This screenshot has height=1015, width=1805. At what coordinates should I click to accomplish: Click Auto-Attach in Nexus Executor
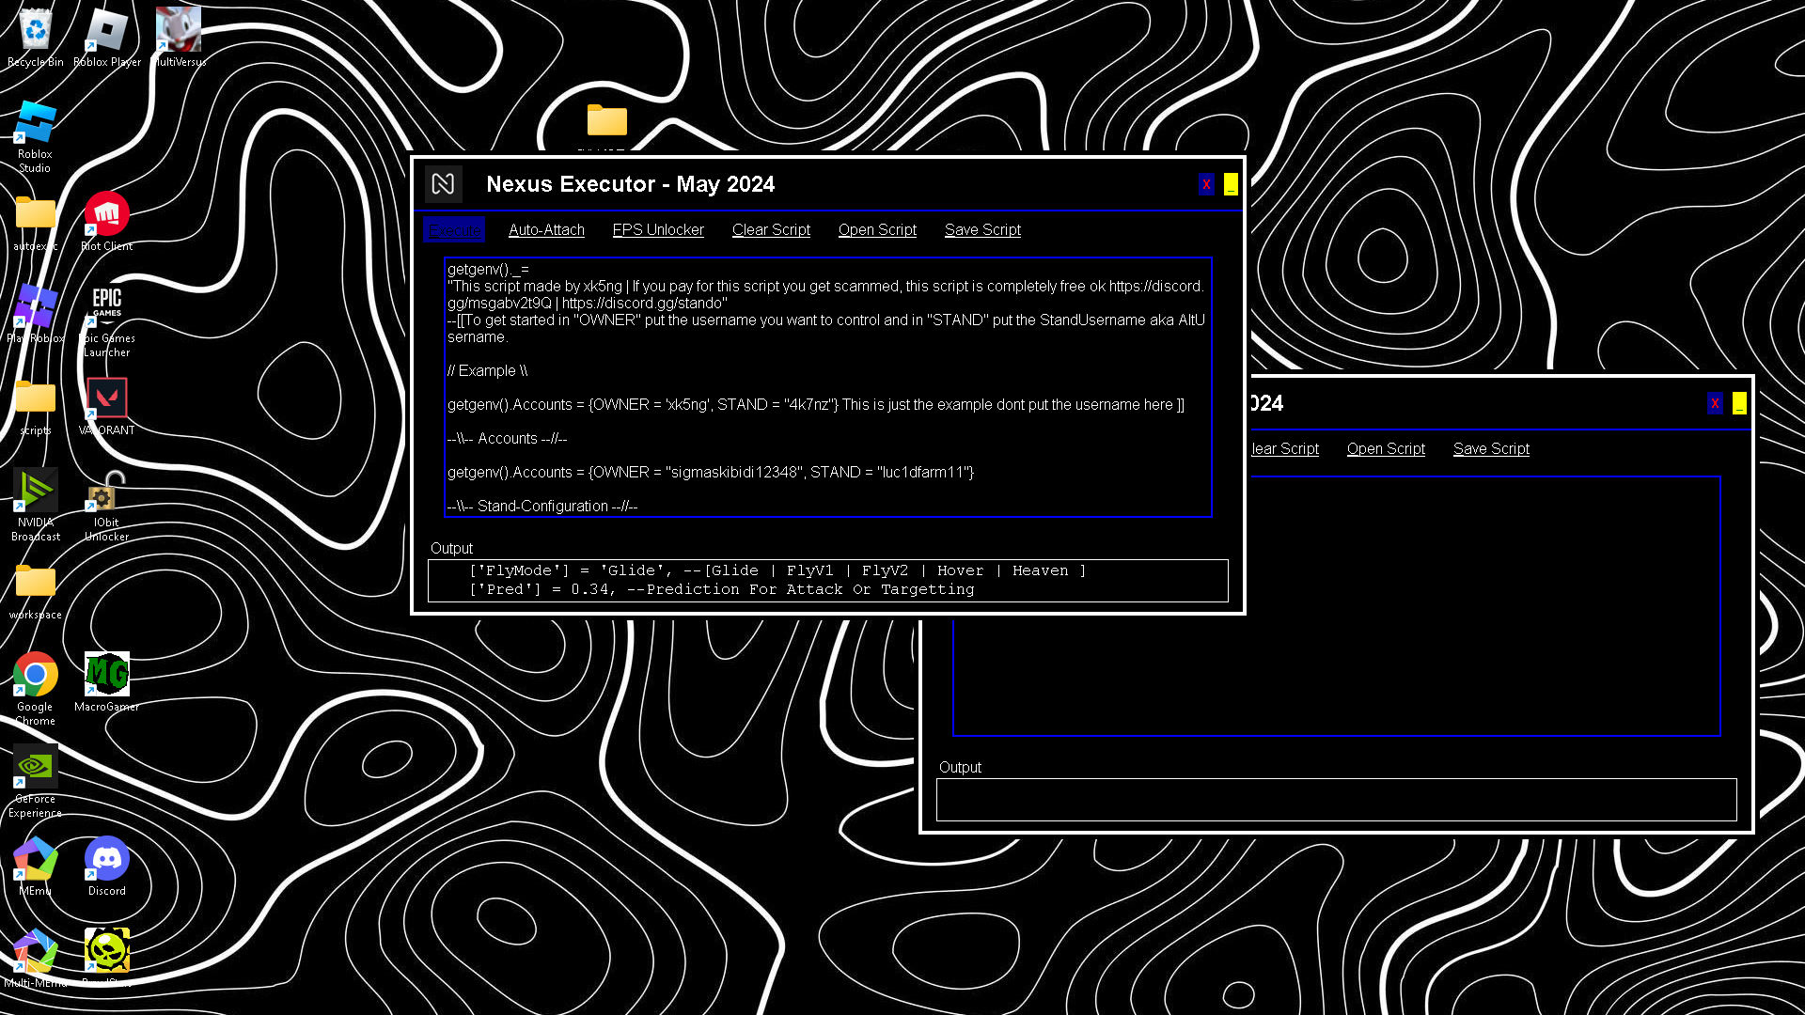[546, 230]
